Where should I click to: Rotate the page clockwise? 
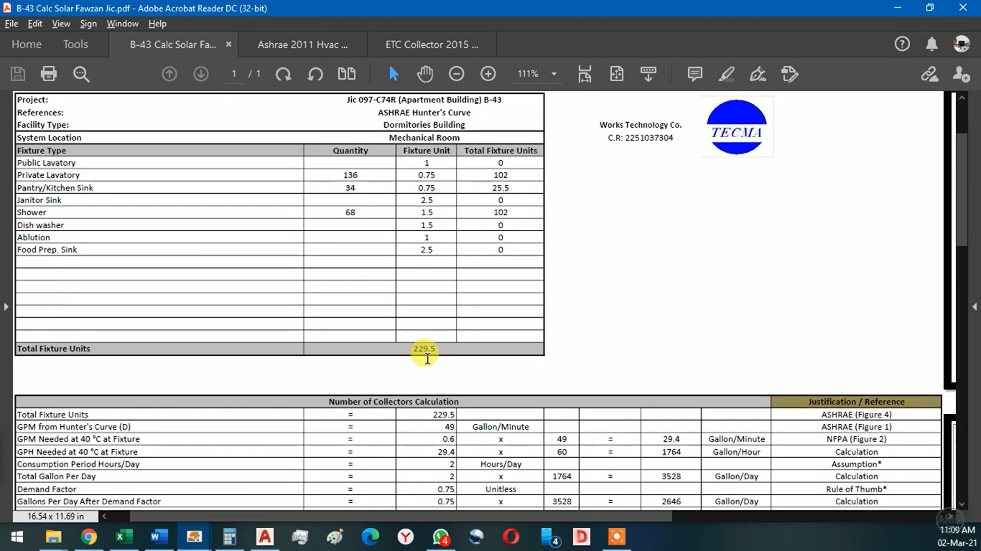tap(284, 73)
